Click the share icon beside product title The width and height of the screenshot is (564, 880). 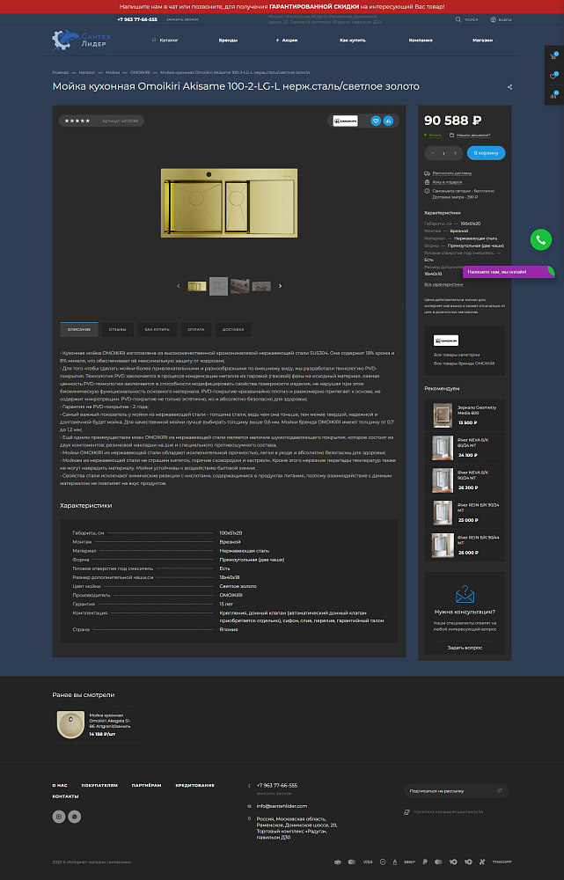[x=509, y=87]
